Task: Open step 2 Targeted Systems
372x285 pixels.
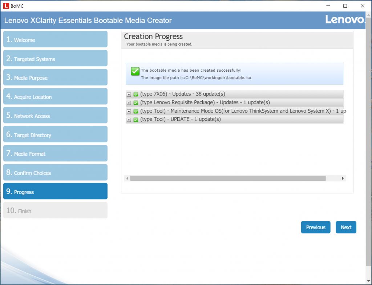Action: [55, 58]
